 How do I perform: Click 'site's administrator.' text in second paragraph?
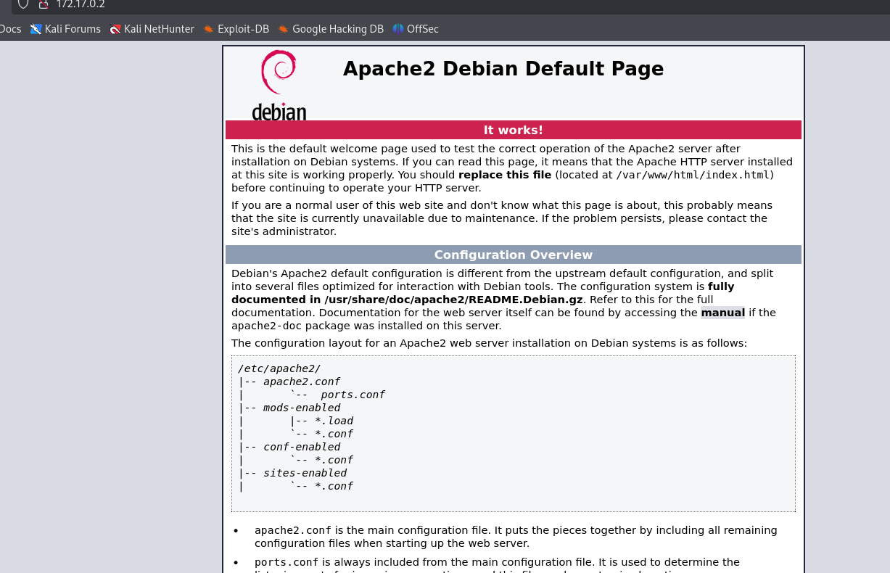tap(284, 231)
